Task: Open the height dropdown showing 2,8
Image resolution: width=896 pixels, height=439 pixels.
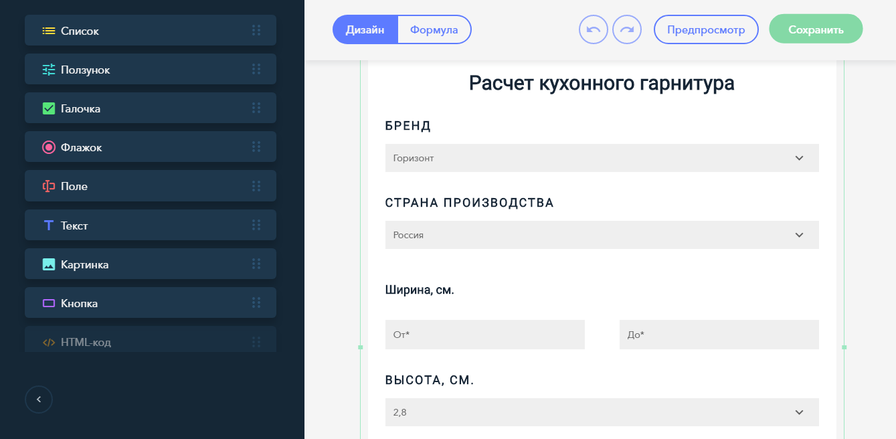Action: pos(602,412)
